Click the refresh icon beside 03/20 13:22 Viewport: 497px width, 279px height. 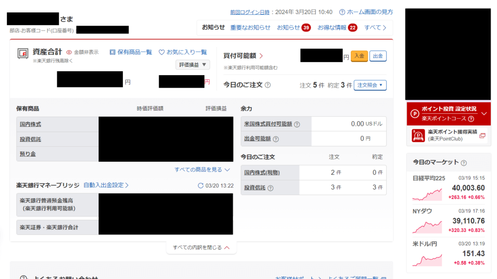(x=200, y=186)
